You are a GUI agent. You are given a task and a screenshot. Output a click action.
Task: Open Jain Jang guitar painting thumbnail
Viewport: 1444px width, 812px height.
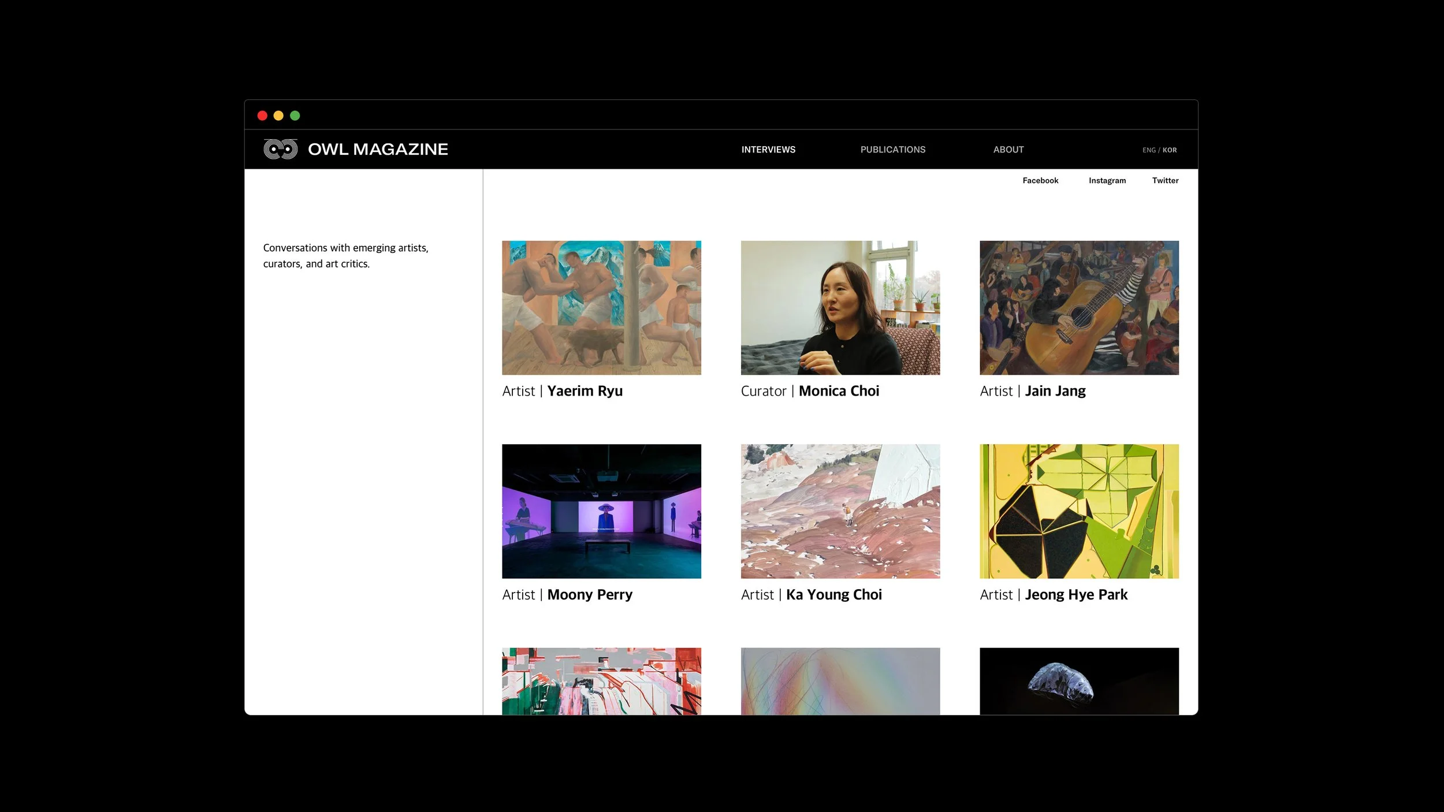1079,308
